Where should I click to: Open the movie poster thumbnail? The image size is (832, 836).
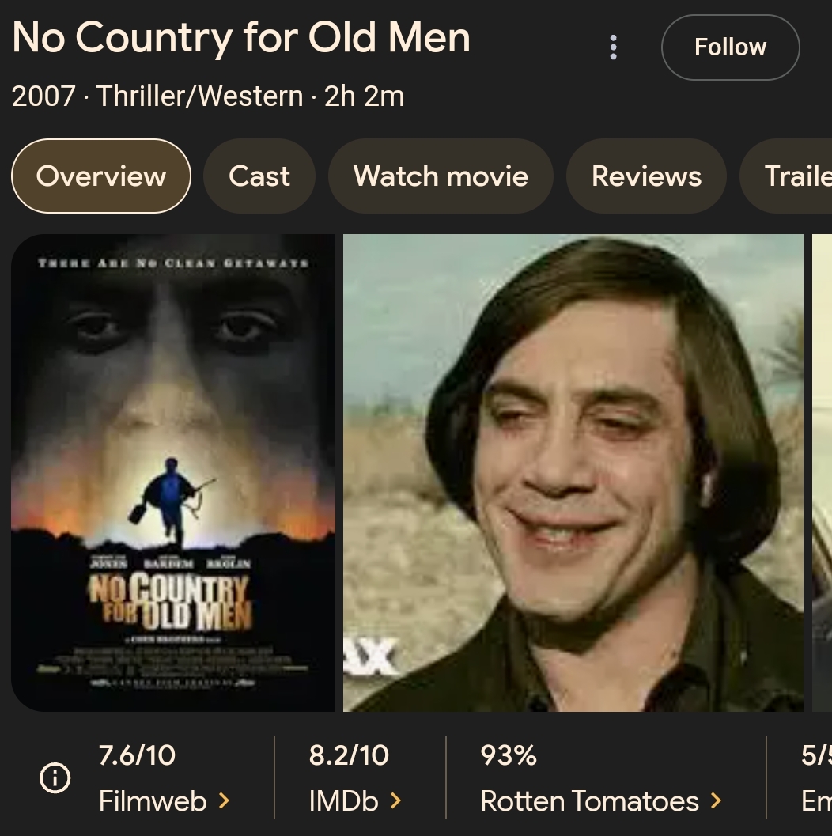point(173,472)
